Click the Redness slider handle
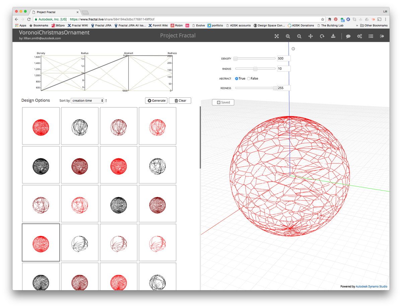The height and width of the screenshot is (308, 402). pos(275,88)
